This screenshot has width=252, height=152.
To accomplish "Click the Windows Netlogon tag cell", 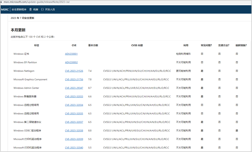I will [x=24, y=71].
